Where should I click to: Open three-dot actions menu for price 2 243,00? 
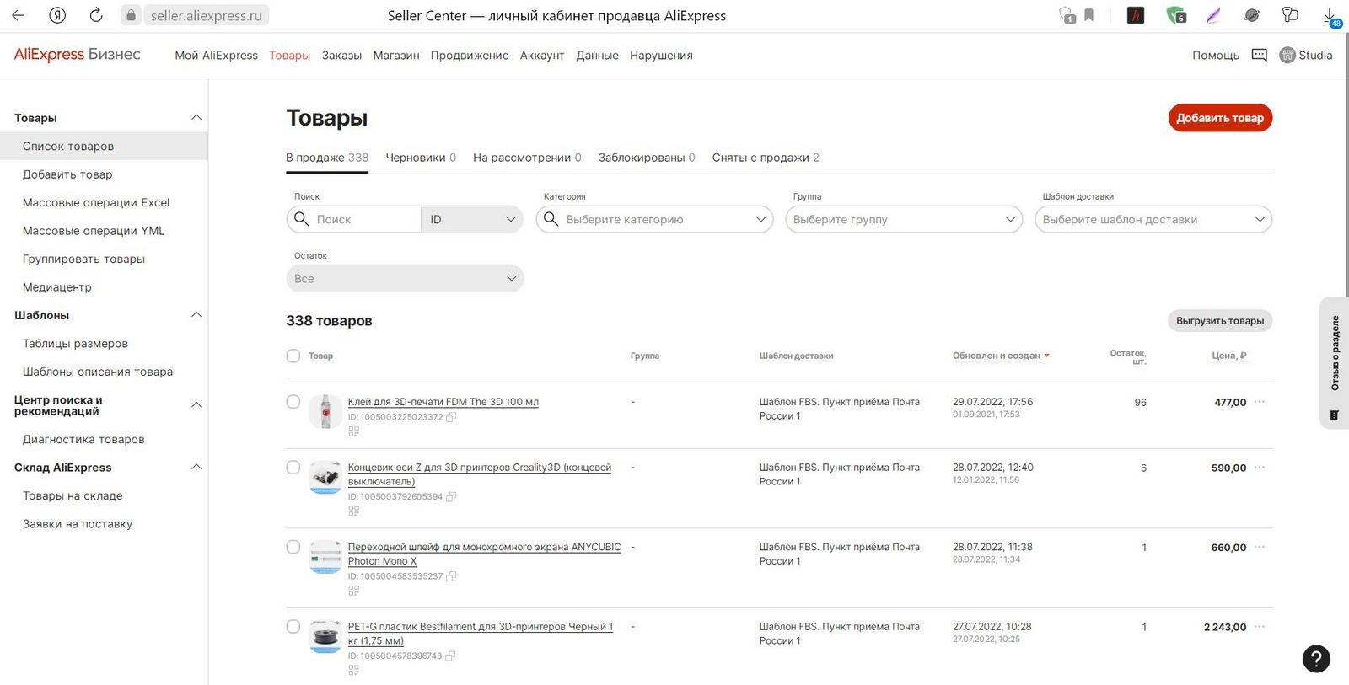1260,627
